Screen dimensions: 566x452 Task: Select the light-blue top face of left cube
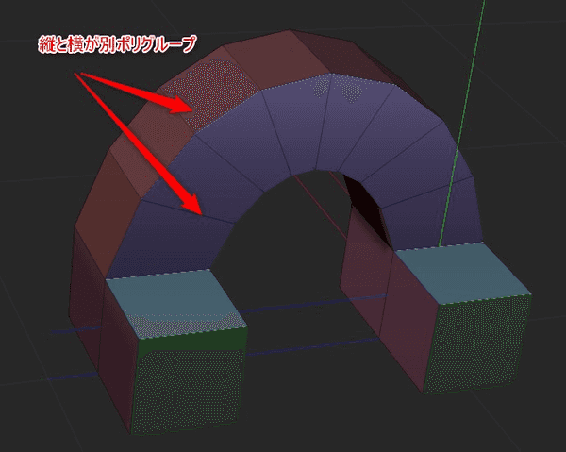click(177, 303)
